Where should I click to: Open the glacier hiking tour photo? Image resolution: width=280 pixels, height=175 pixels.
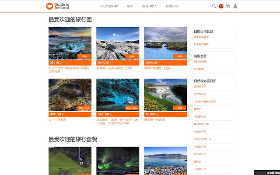click(118, 43)
